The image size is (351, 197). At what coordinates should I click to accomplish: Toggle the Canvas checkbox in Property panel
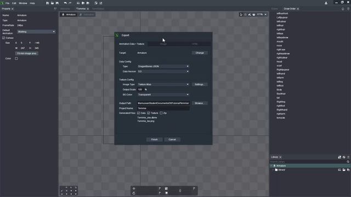4,38
